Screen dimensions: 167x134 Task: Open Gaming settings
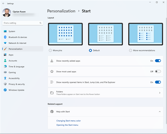pos(23,72)
